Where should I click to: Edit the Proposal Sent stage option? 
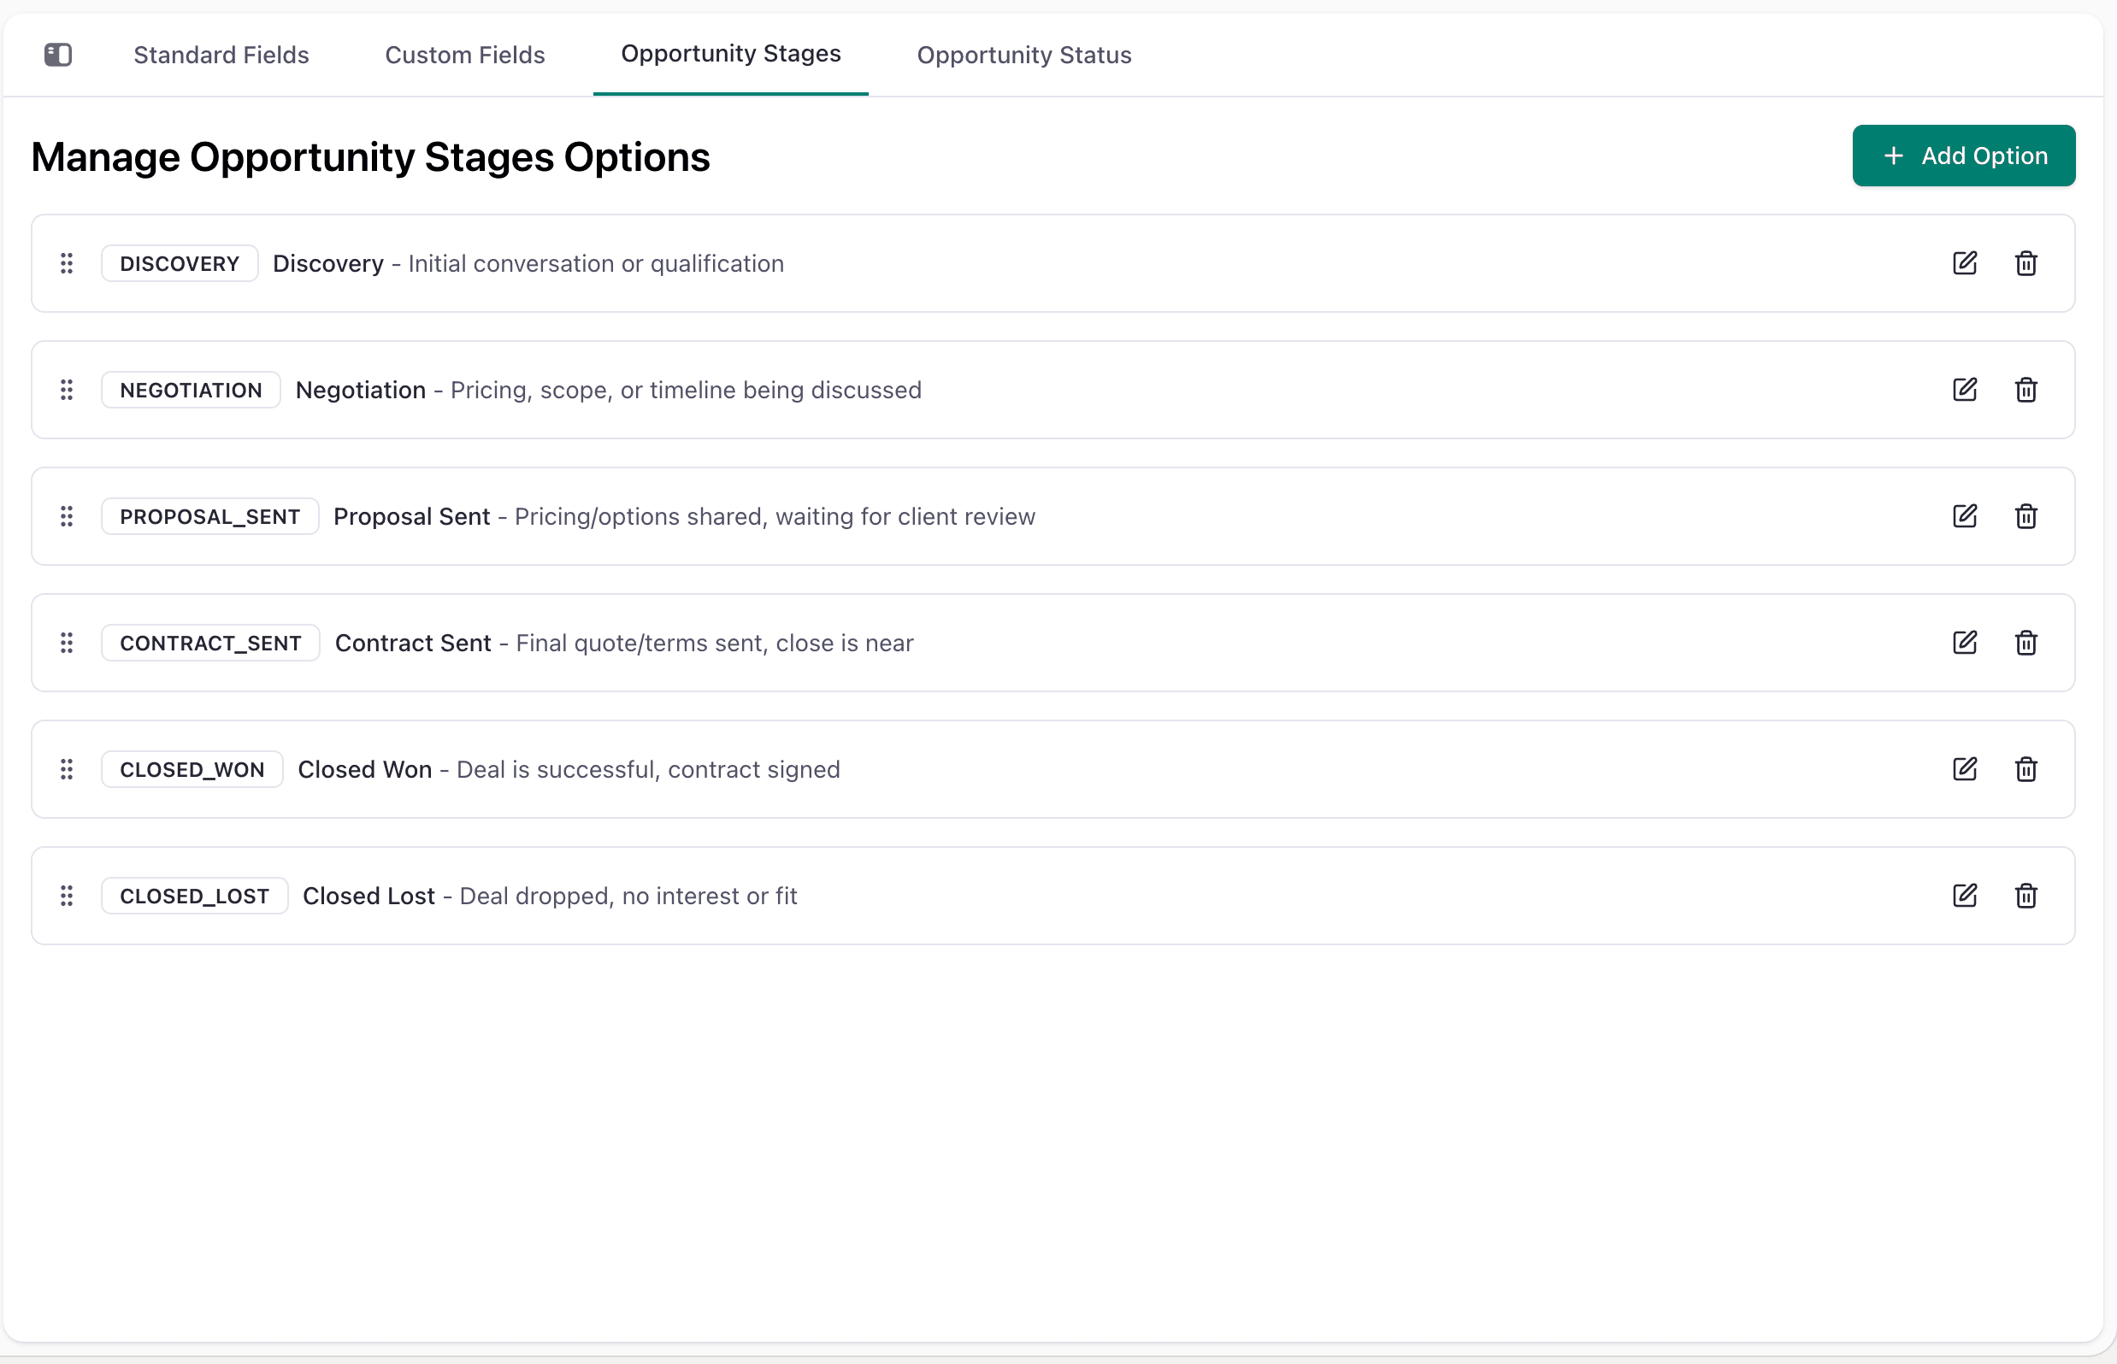point(1965,516)
